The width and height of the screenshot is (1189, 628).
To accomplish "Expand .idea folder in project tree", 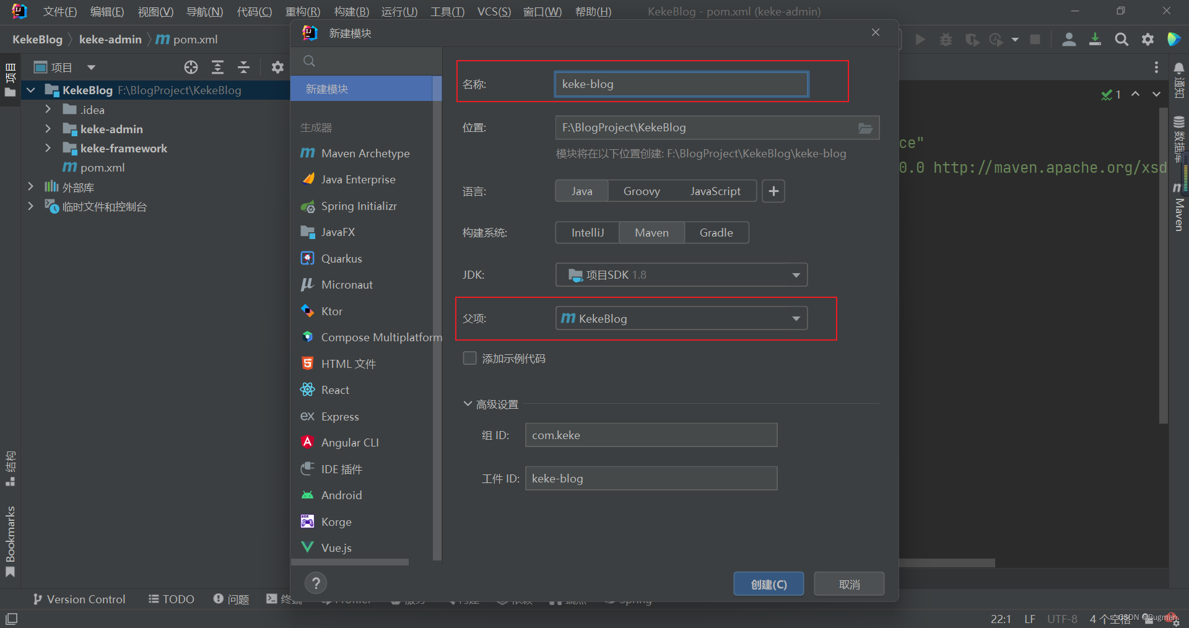I will [x=48, y=110].
